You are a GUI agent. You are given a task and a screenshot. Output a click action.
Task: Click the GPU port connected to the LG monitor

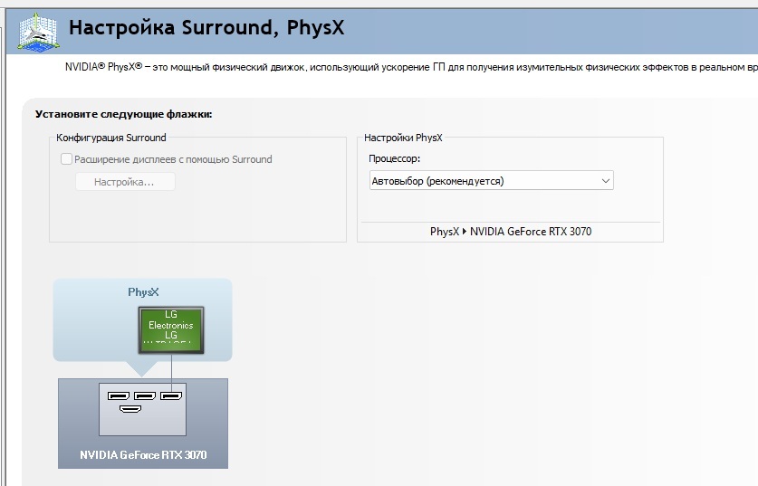coord(171,396)
